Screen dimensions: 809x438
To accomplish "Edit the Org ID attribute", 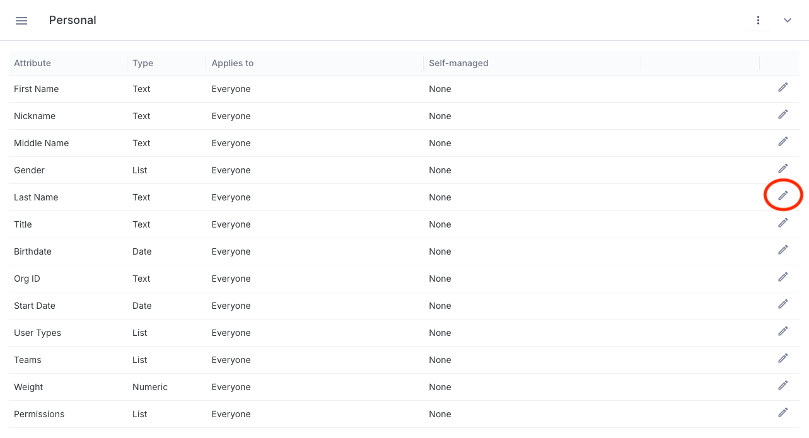I will 783,277.
